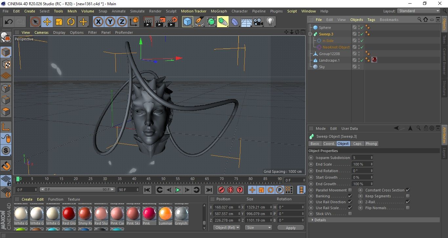Enable Parallel Movement checkbox
The height and width of the screenshot is (238, 448).
pos(350,190)
